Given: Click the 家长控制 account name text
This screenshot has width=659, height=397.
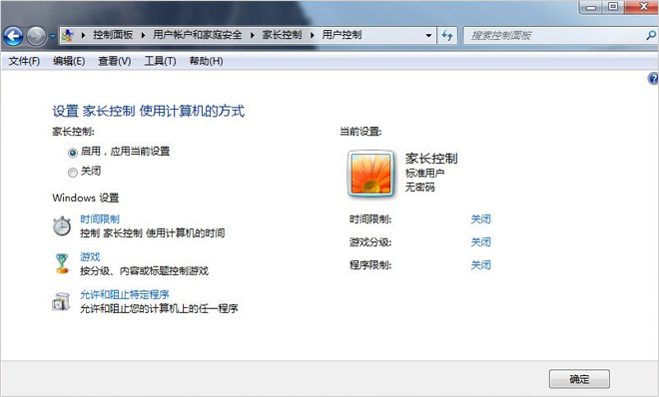Looking at the screenshot, I should pos(431,159).
